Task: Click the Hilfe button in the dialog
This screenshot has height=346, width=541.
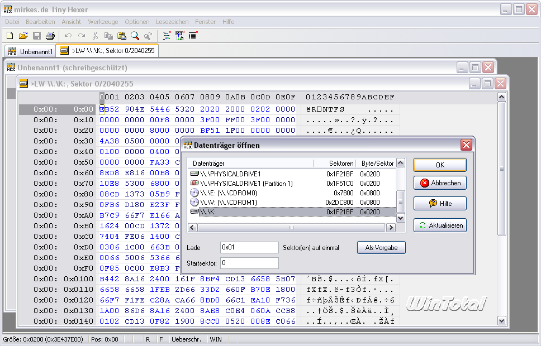Action: 440,204
